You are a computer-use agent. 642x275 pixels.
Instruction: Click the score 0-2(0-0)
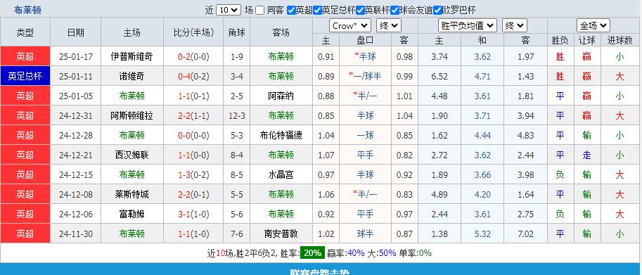click(193, 56)
